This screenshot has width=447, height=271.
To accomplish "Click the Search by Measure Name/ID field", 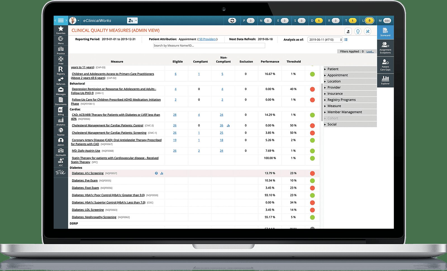I will [209, 46].
